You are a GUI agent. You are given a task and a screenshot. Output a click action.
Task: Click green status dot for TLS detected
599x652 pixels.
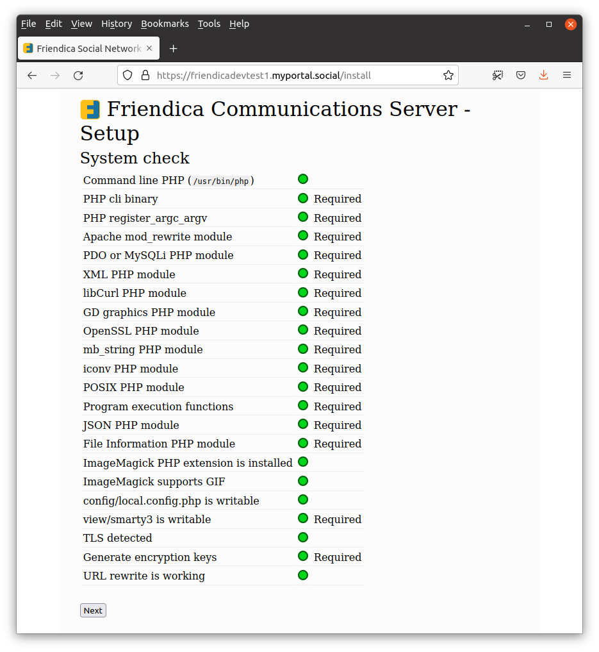[303, 537]
